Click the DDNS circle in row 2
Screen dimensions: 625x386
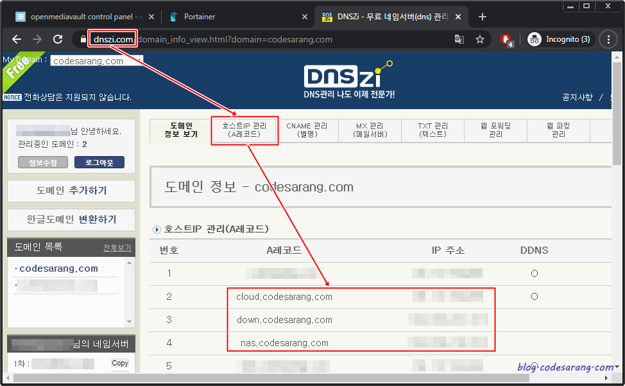point(535,297)
